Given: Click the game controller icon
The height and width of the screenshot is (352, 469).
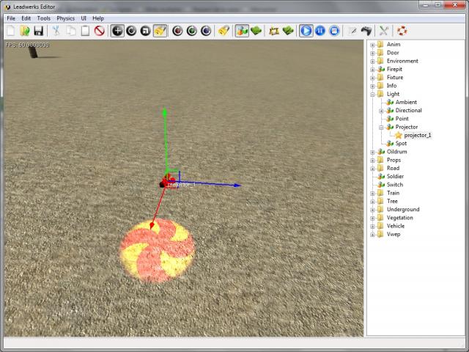Looking at the screenshot, I should tap(366, 31).
